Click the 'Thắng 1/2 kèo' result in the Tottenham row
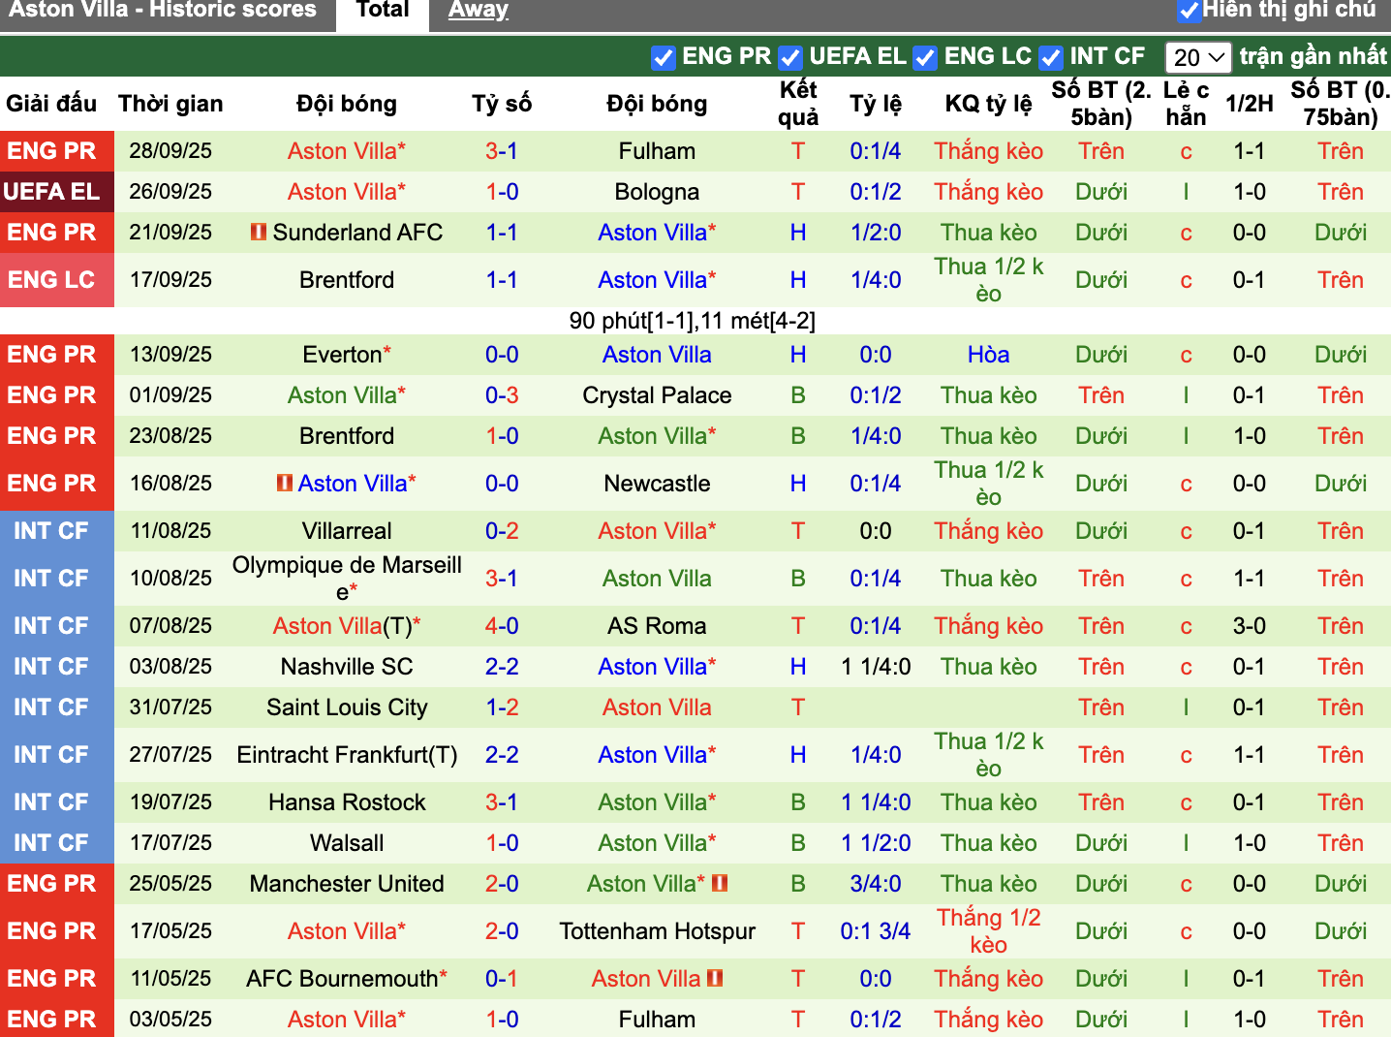This screenshot has height=1037, width=1391. pos(988,931)
